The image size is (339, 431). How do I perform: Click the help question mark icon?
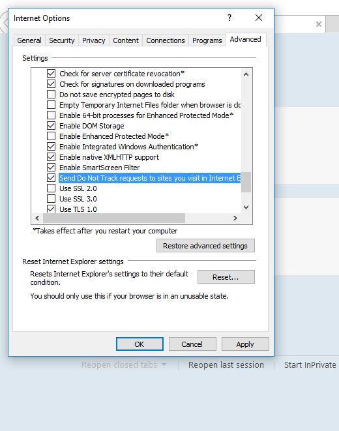point(229,18)
